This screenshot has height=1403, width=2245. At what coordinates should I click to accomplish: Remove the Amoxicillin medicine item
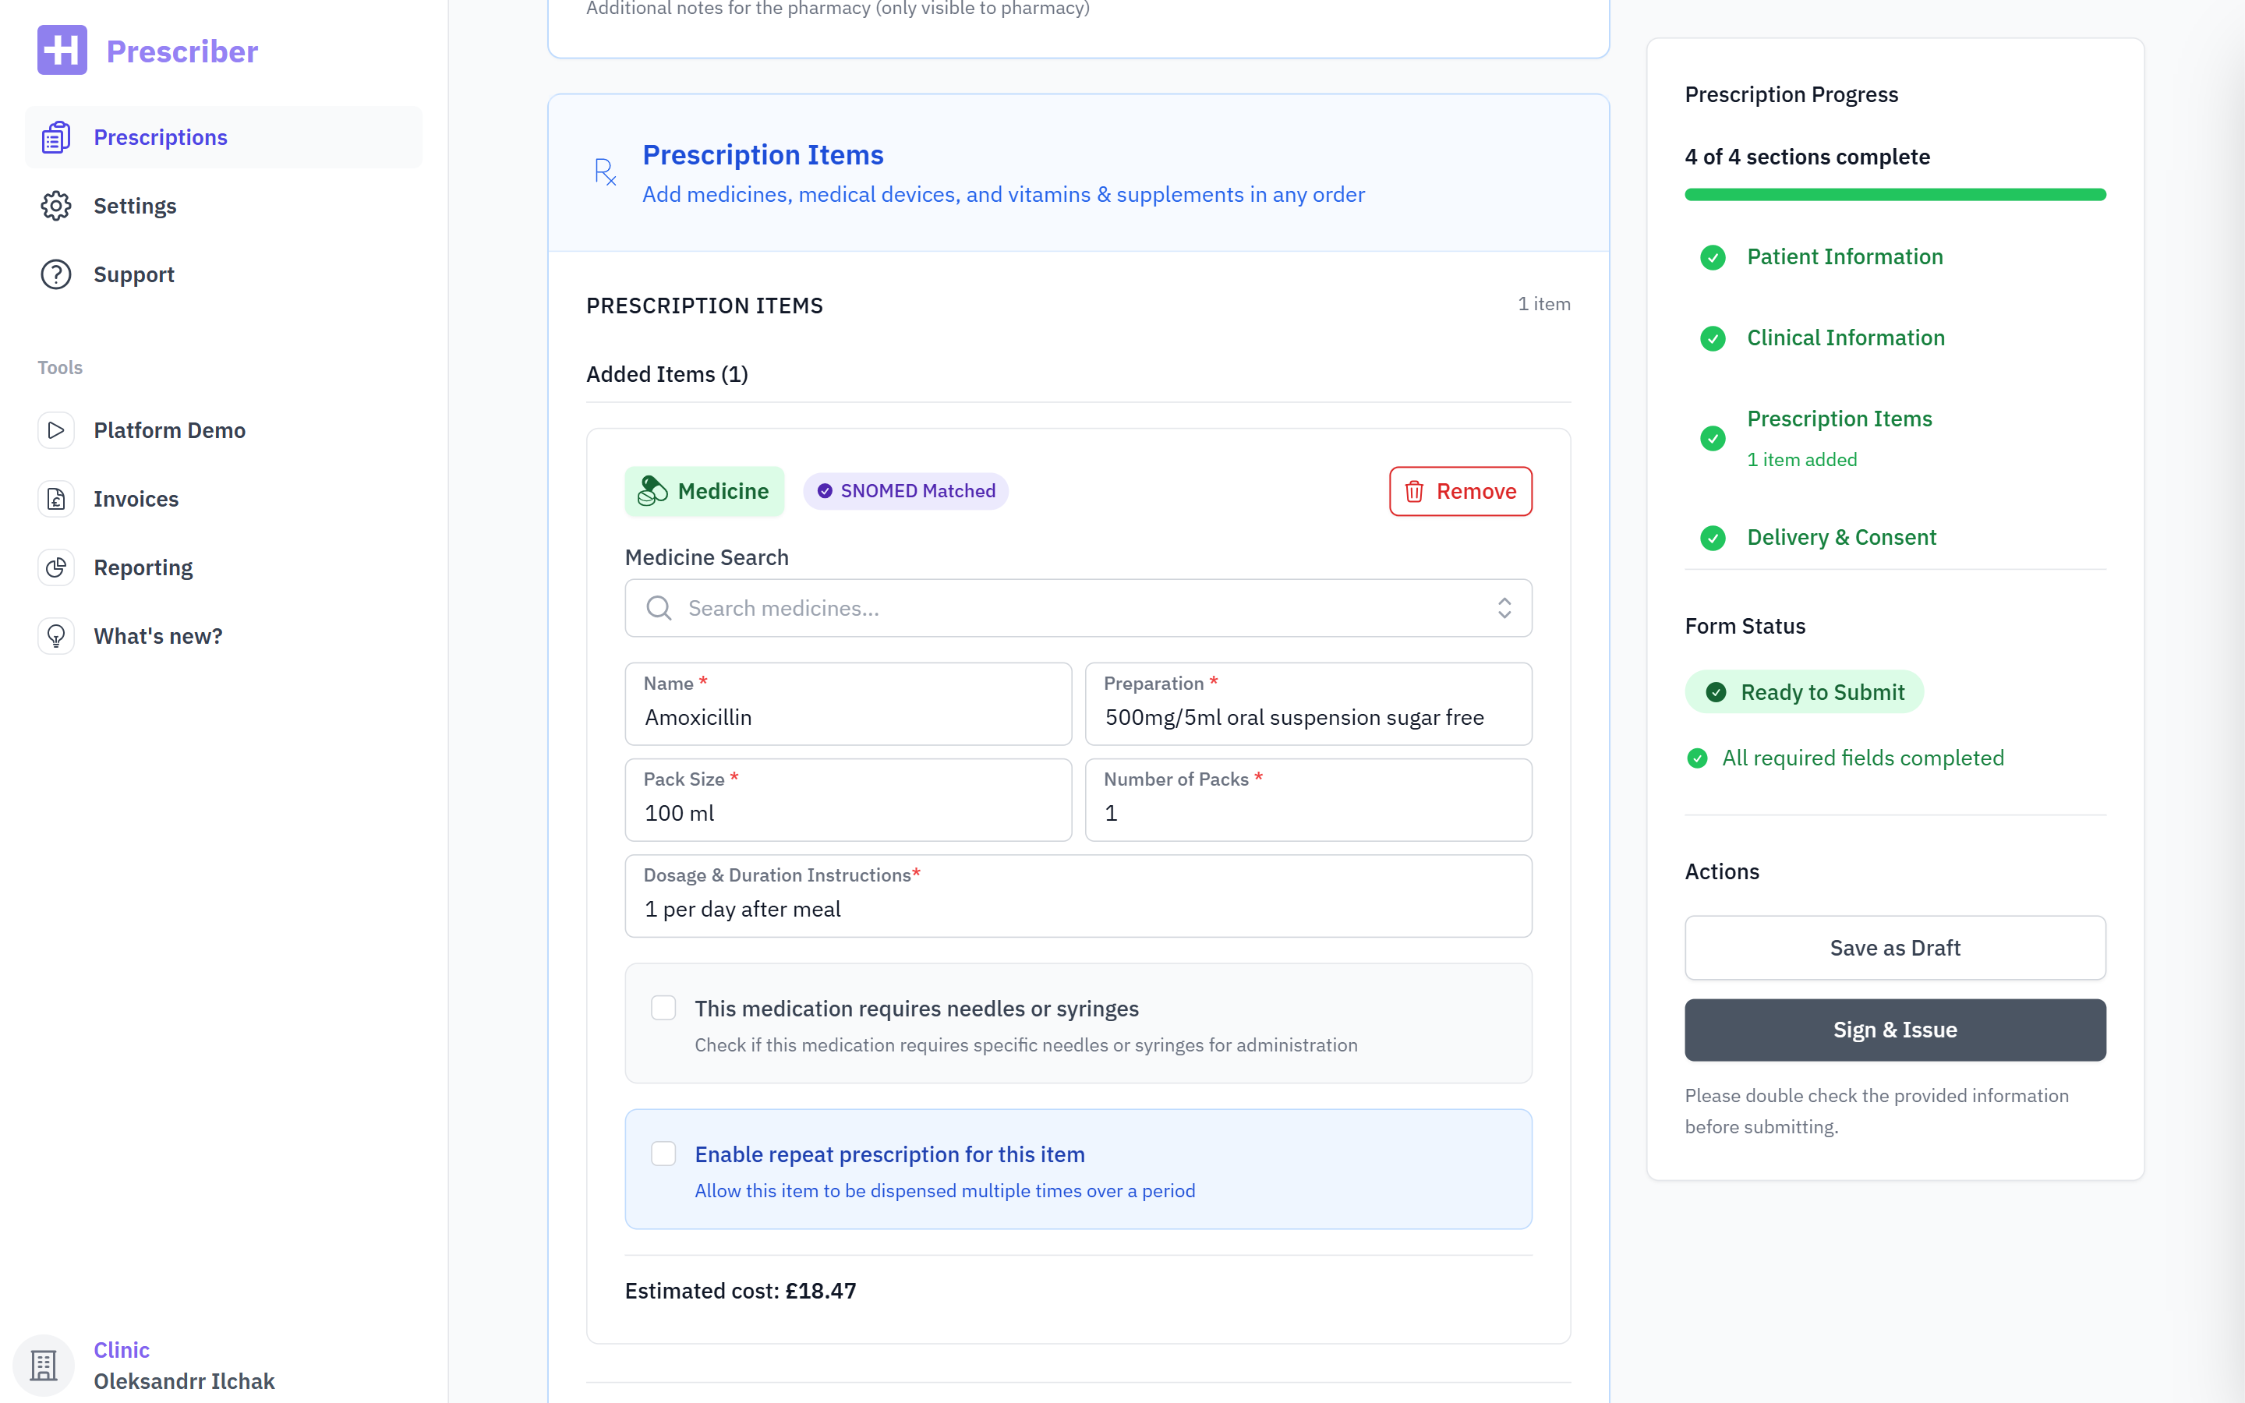tap(1460, 491)
